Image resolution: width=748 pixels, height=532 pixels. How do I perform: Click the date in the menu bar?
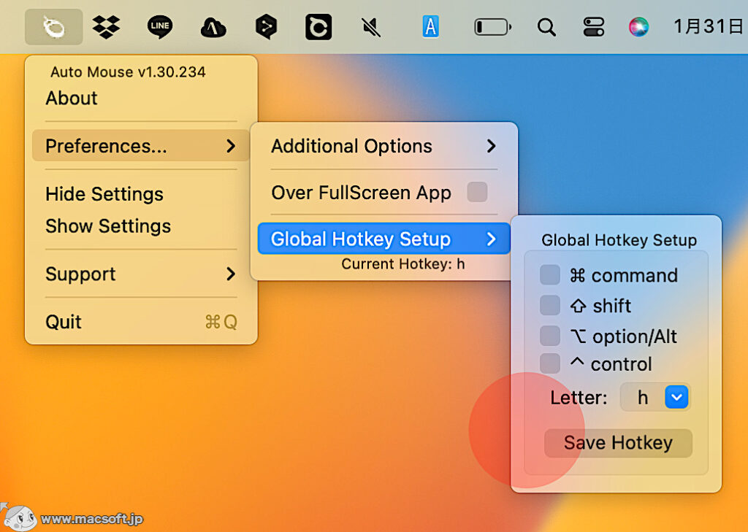708,26
